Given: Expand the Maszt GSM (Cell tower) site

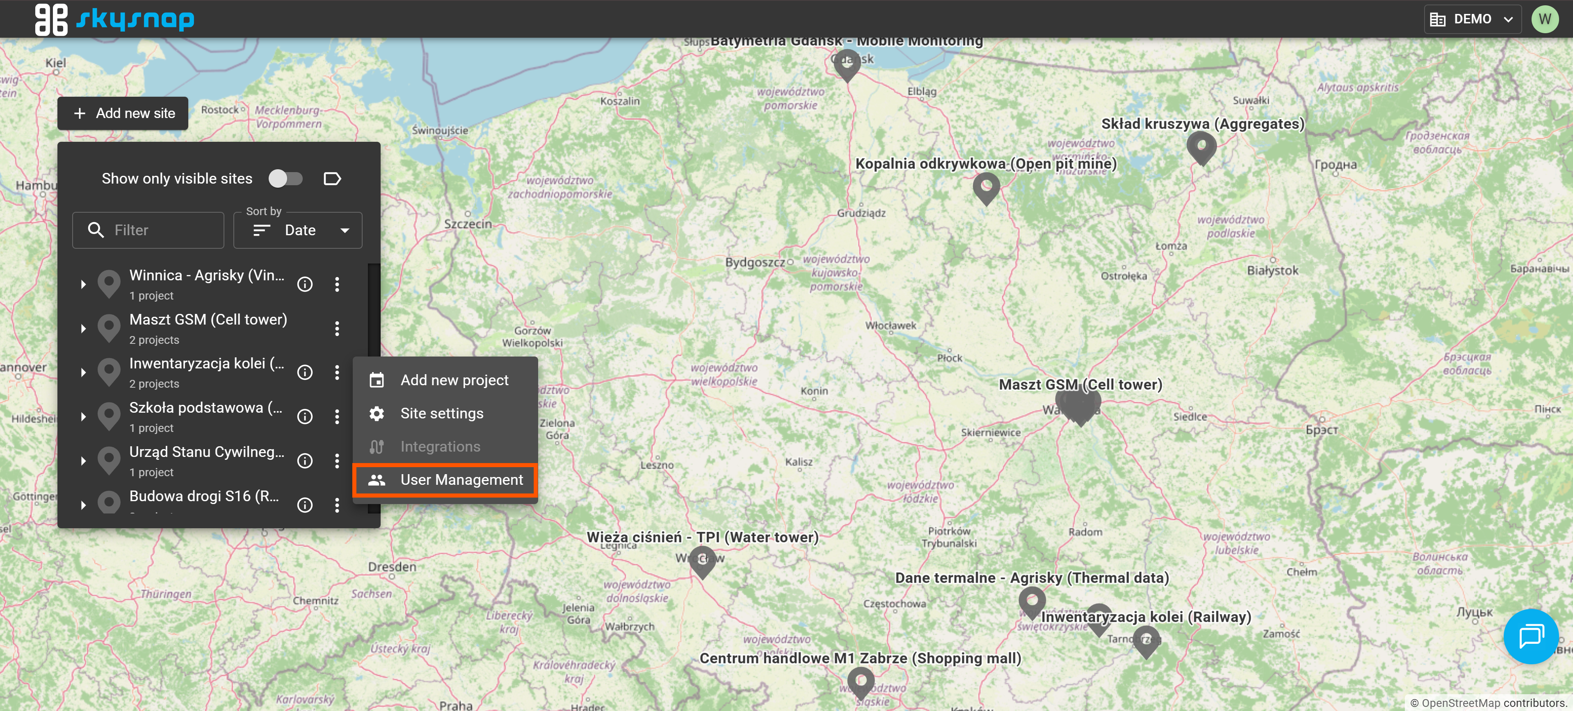Looking at the screenshot, I should pos(83,329).
